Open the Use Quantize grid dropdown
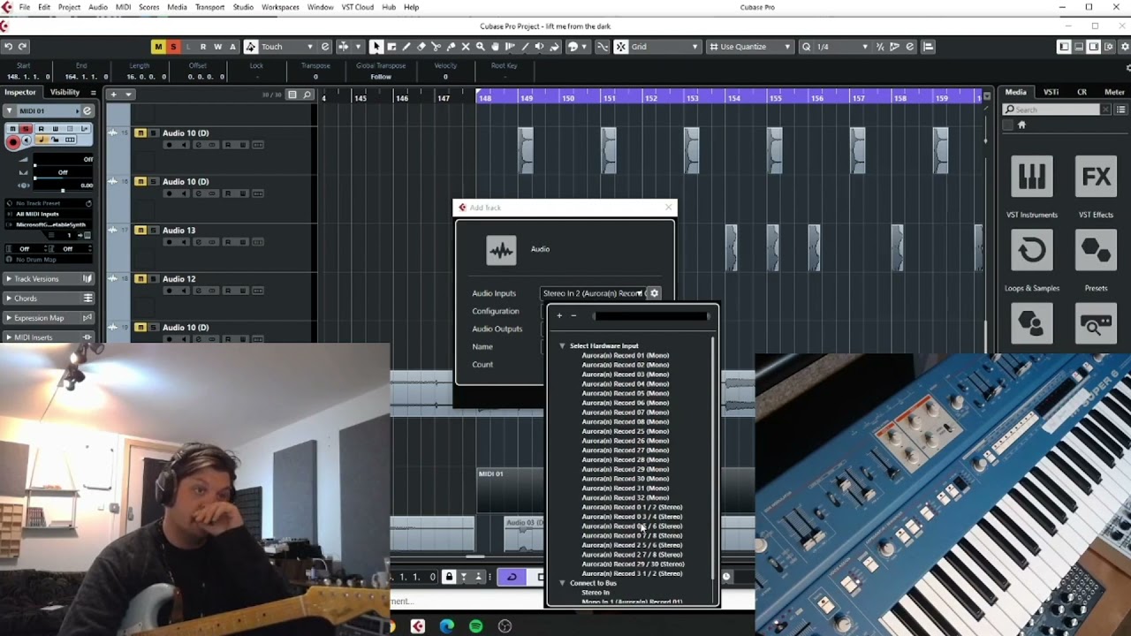 pyautogui.click(x=750, y=47)
